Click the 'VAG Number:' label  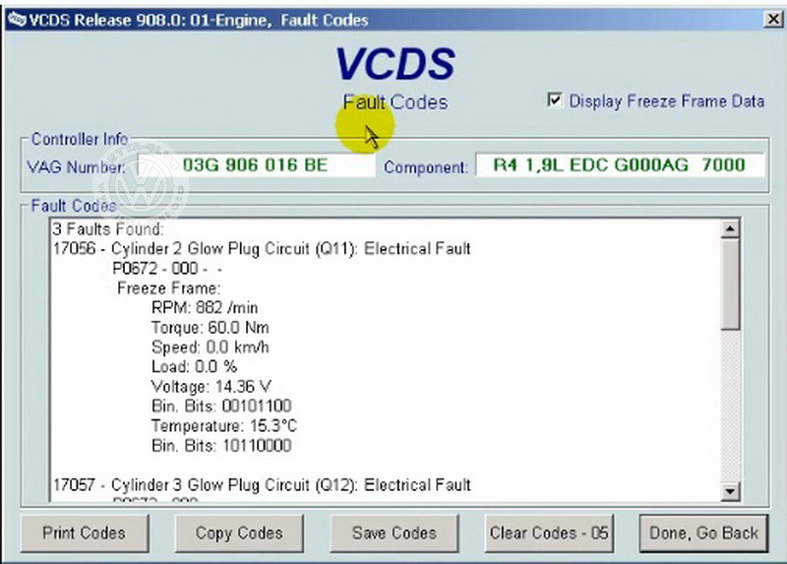coord(76,166)
